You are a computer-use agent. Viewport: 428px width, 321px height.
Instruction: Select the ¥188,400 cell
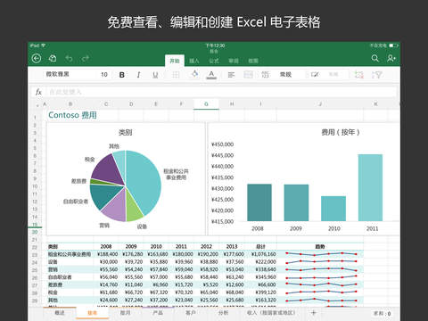coord(108,254)
